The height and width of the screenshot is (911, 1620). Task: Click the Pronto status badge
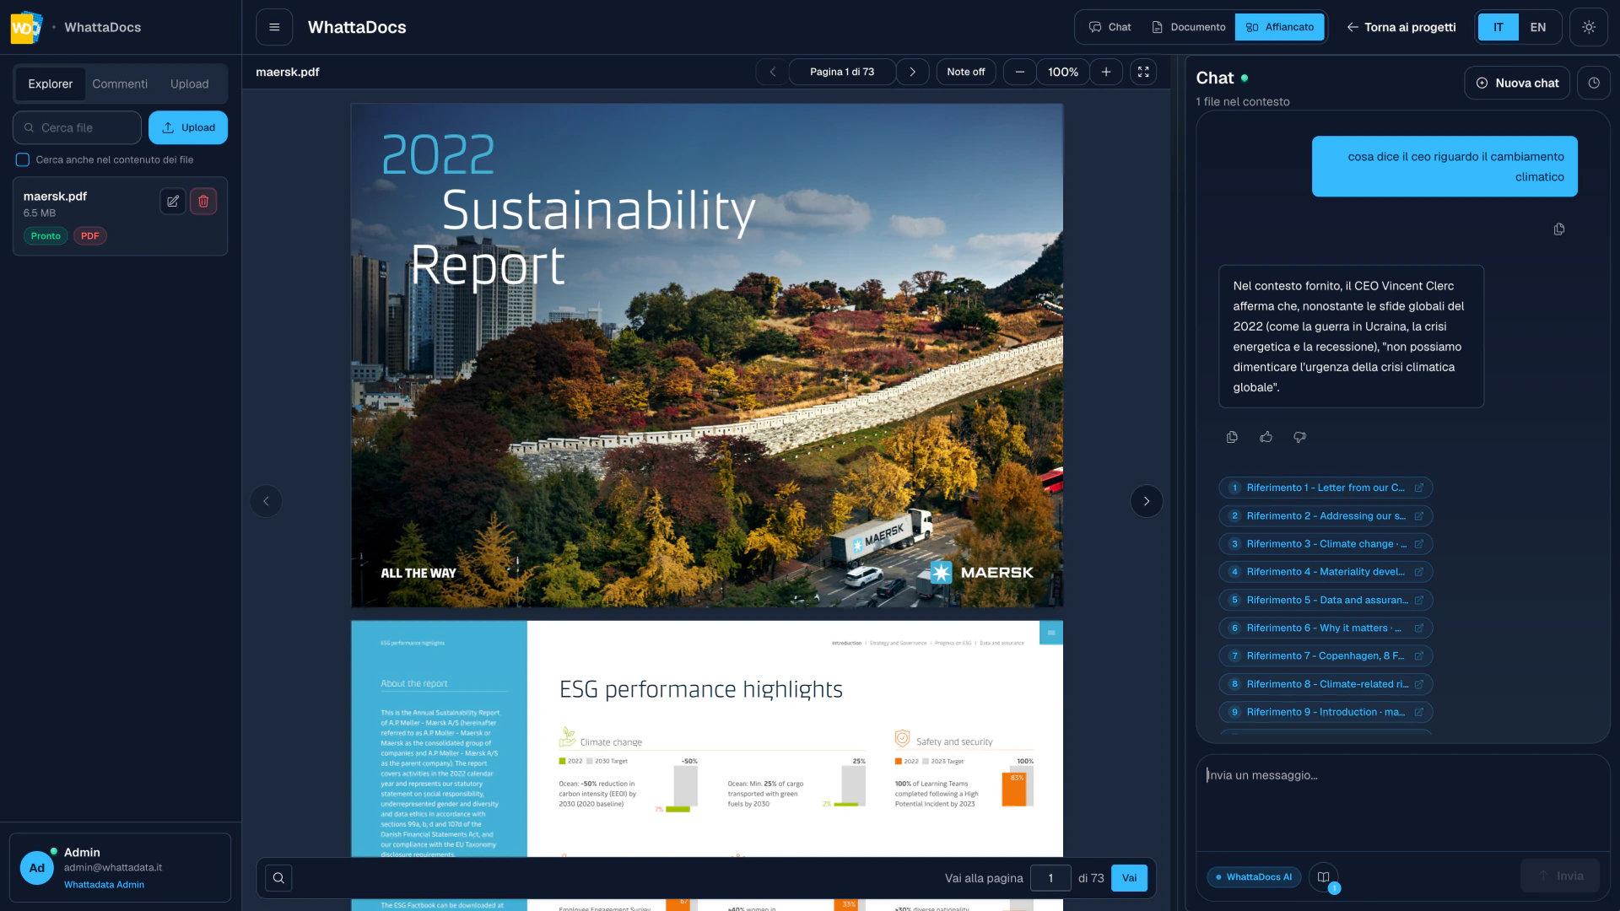tap(46, 236)
